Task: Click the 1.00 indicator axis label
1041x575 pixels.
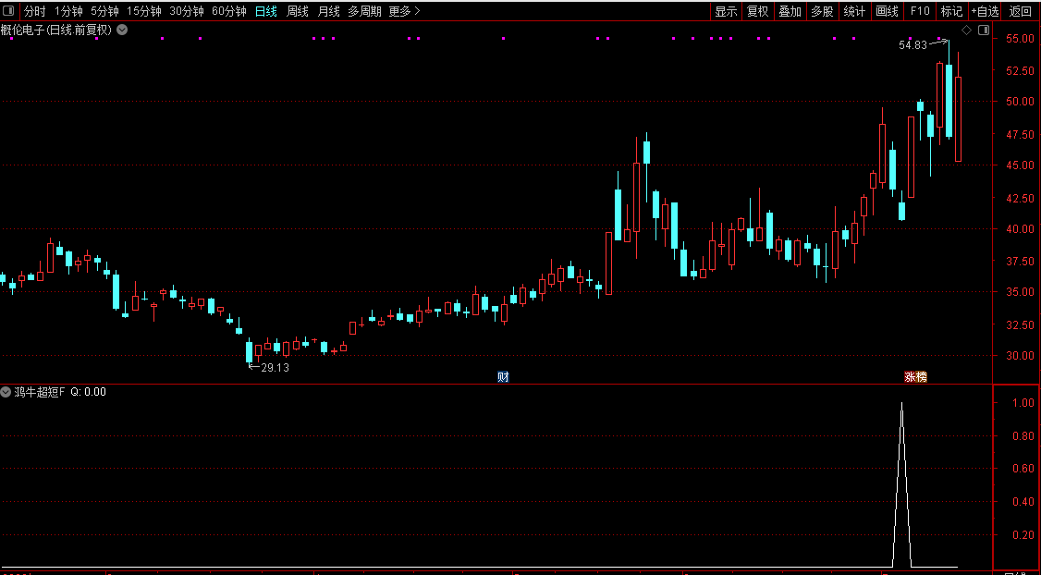Action: click(x=1023, y=402)
